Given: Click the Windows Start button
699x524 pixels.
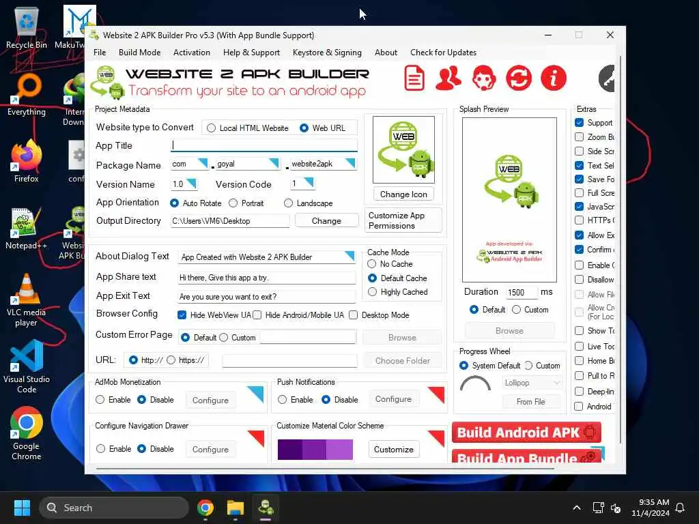Looking at the screenshot, I should (22, 508).
